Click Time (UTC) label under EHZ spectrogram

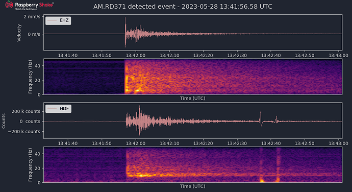click(193, 98)
